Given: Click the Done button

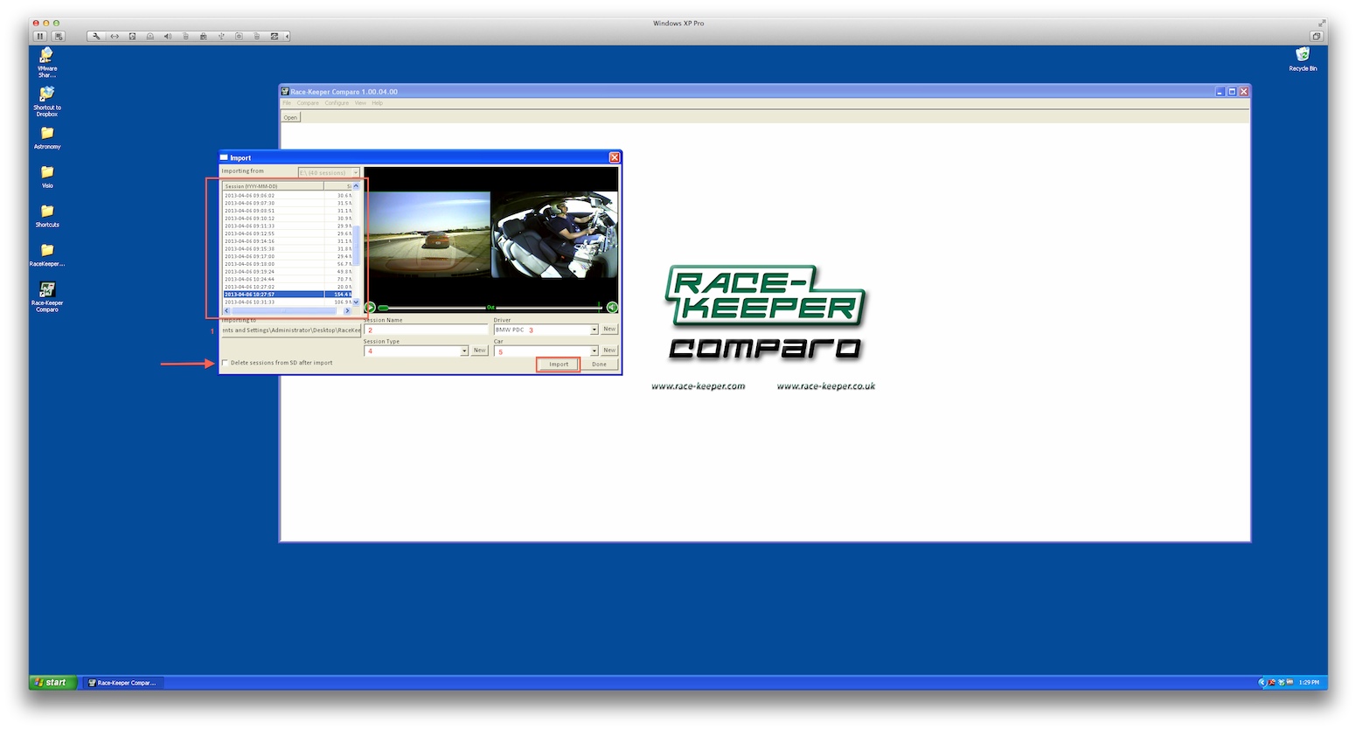Looking at the screenshot, I should pos(599,365).
